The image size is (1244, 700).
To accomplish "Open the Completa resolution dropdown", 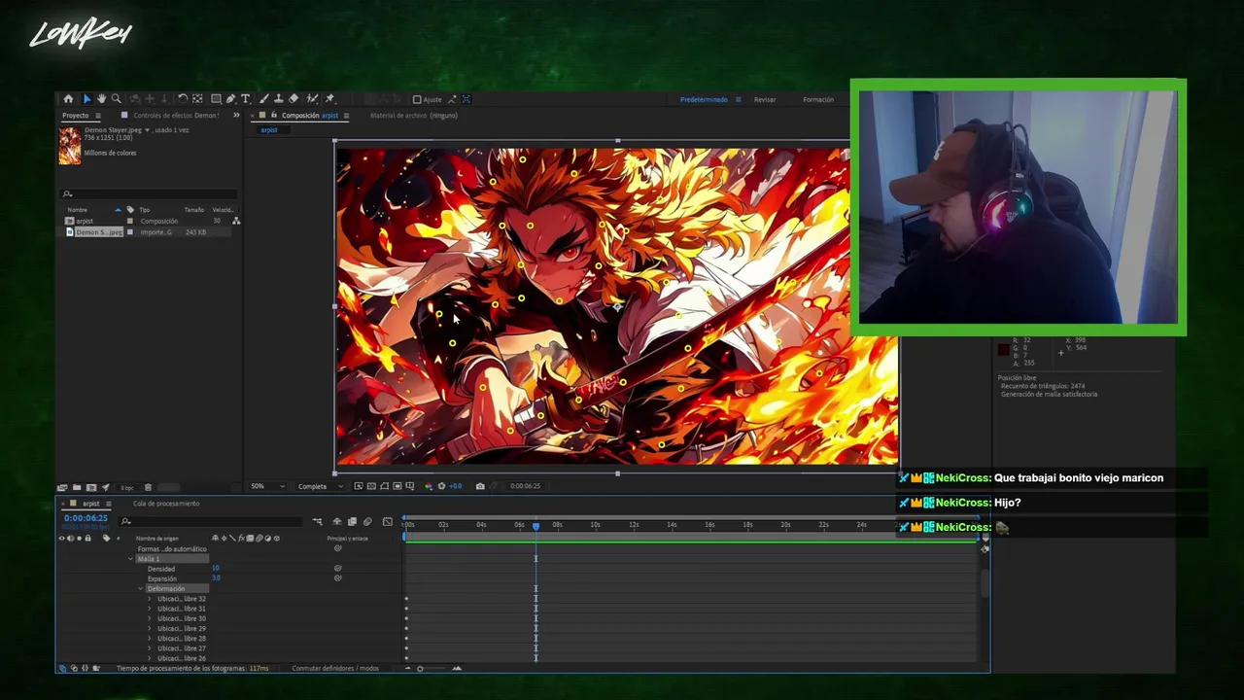I will [x=320, y=486].
